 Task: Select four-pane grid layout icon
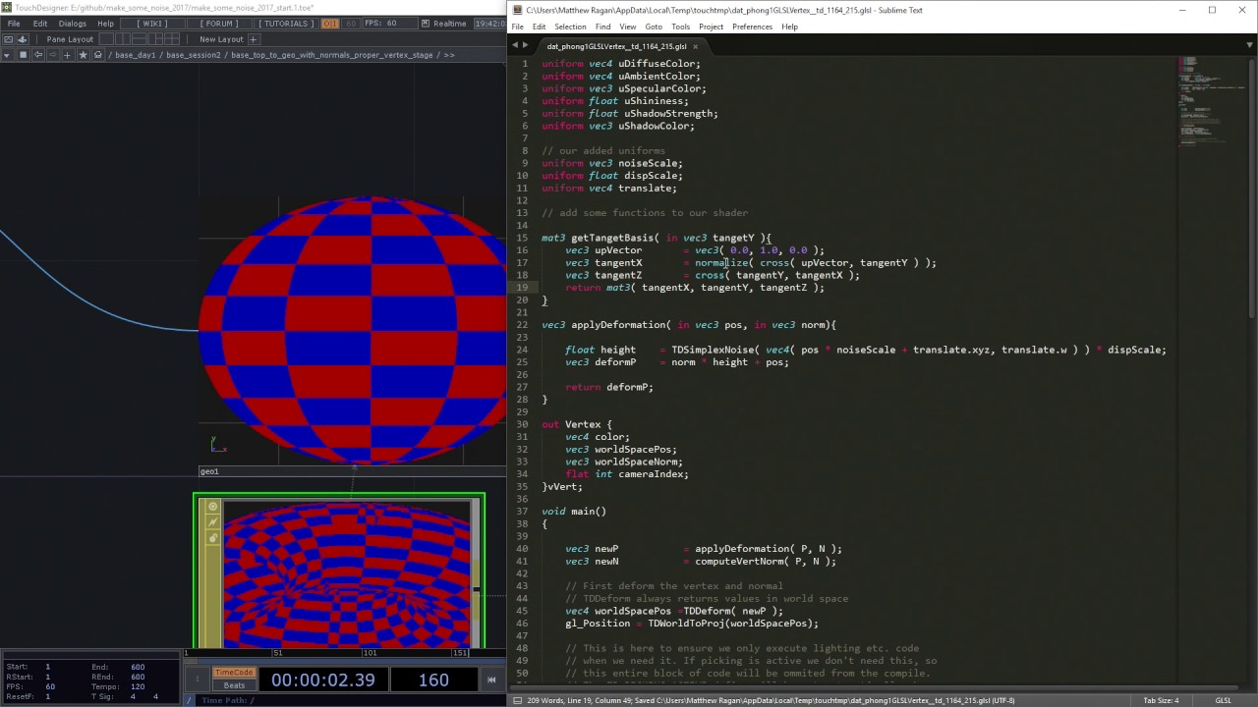click(x=172, y=39)
